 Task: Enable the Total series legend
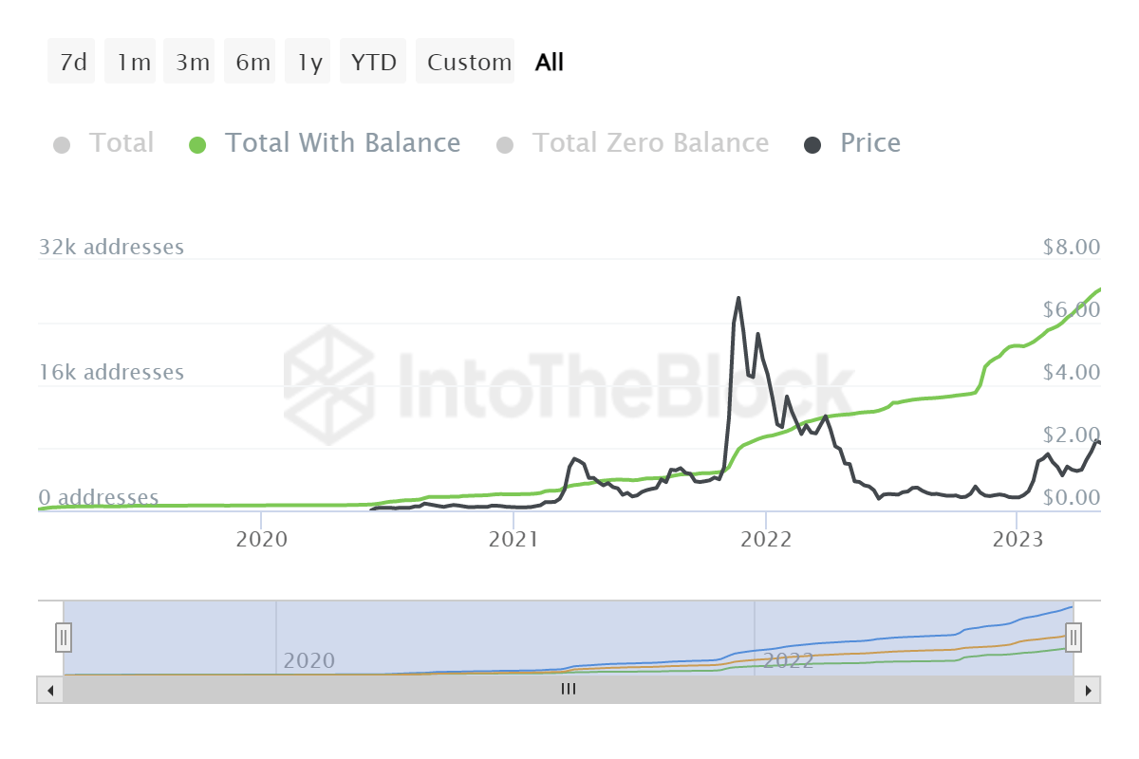pos(121,143)
